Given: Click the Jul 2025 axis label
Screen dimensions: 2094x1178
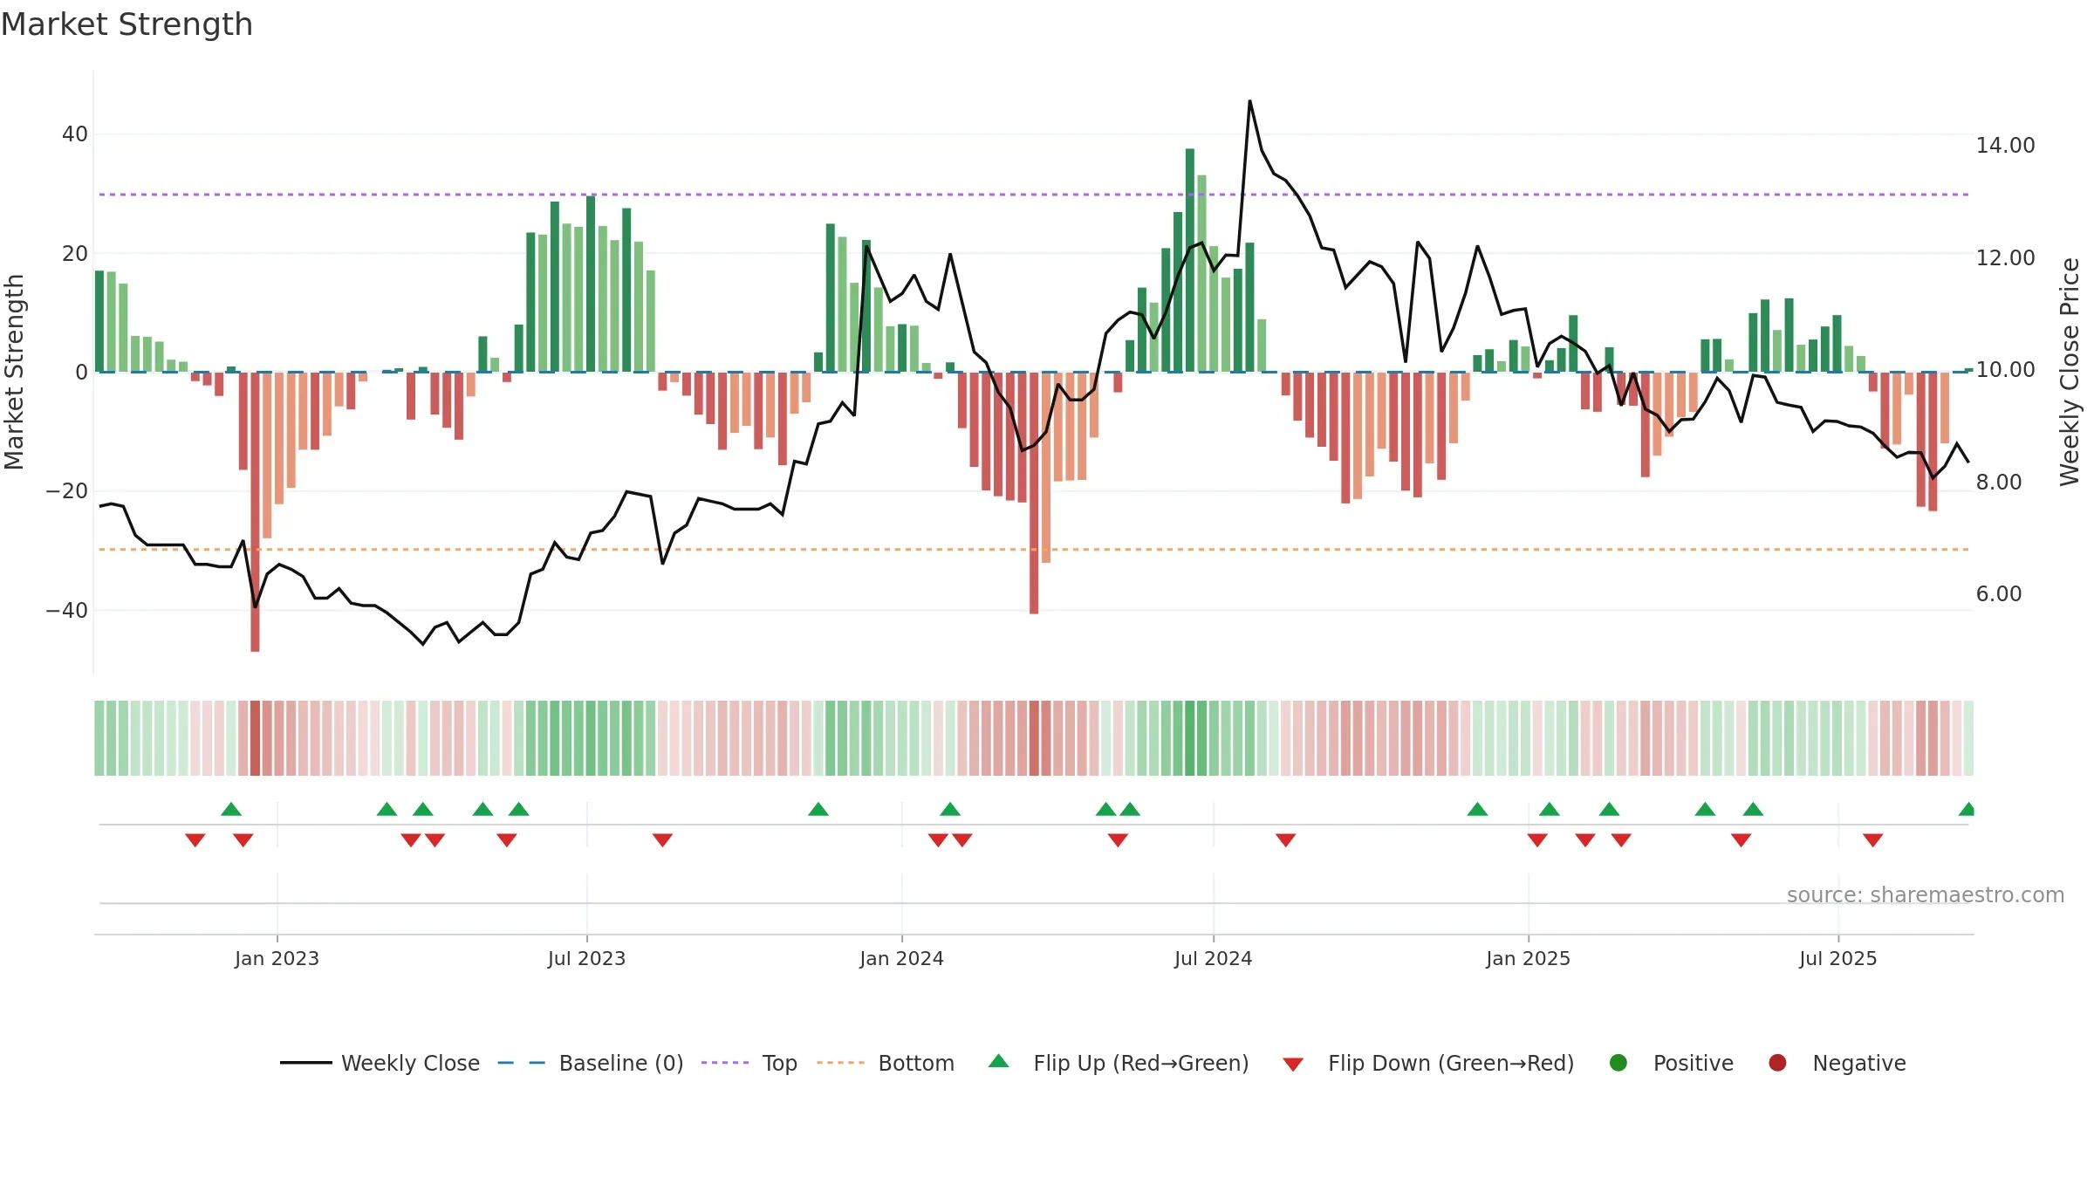Looking at the screenshot, I should point(1837,958).
